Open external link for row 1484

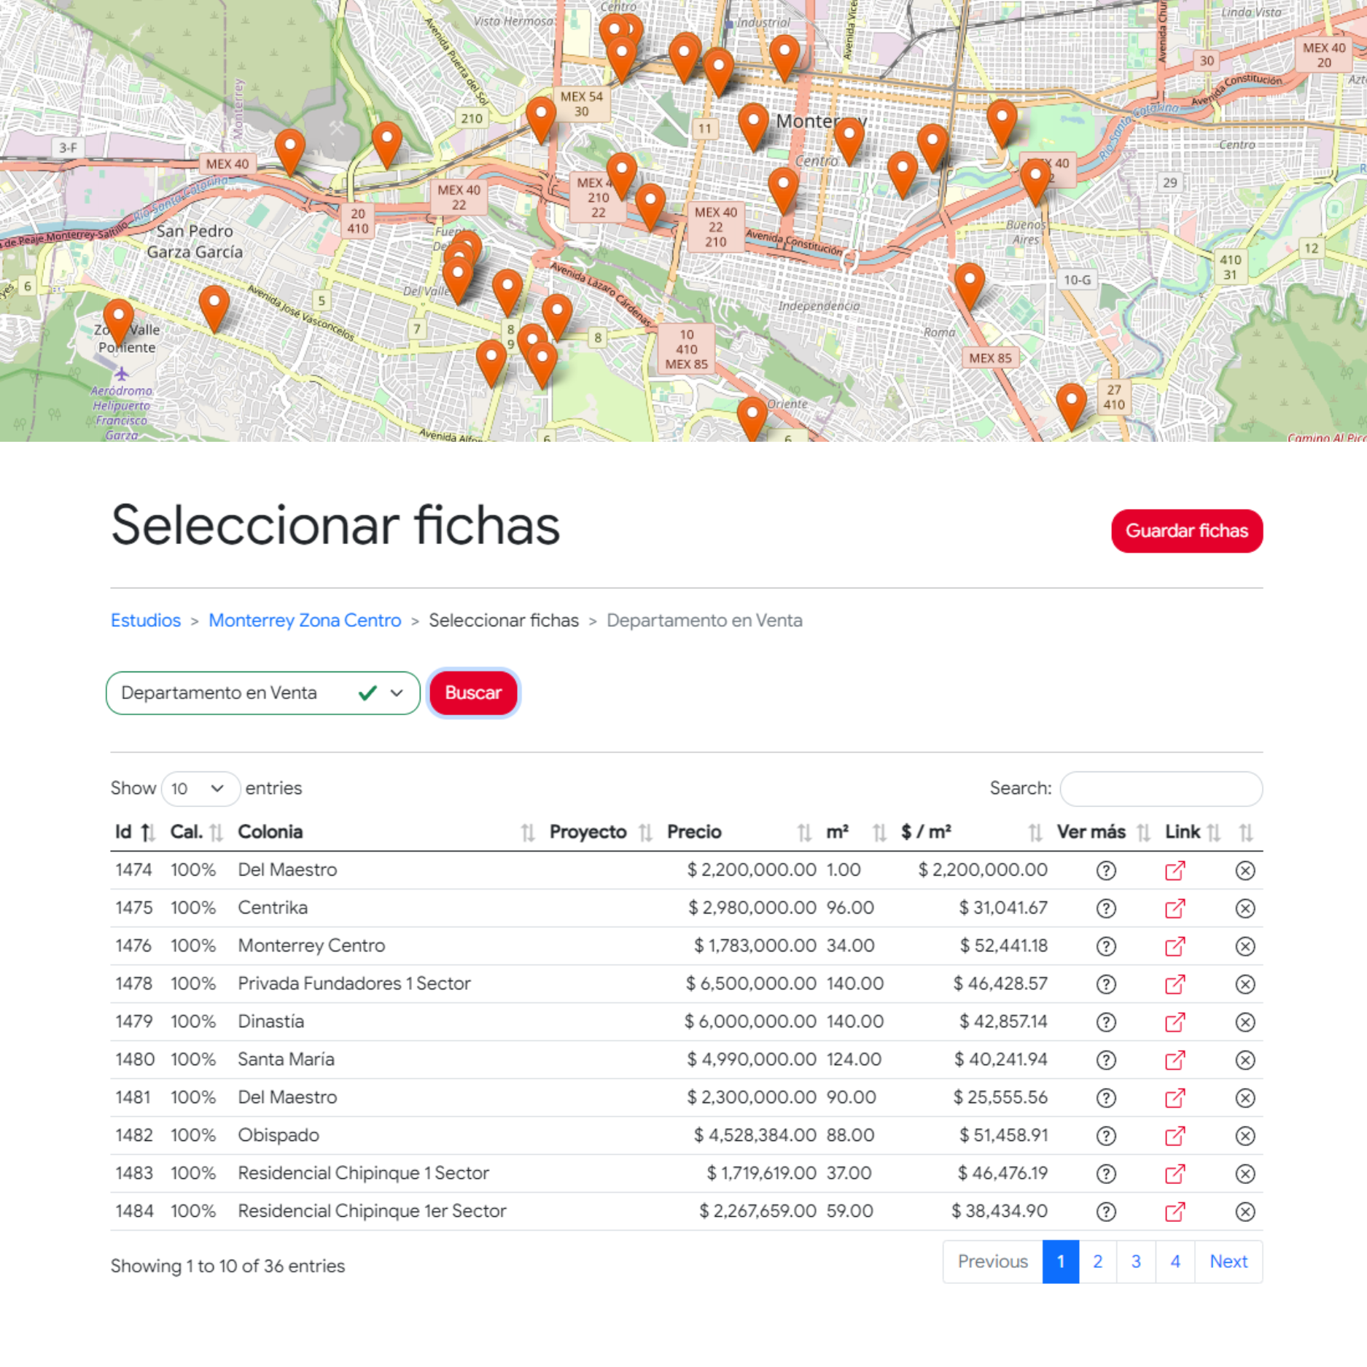click(x=1175, y=1212)
